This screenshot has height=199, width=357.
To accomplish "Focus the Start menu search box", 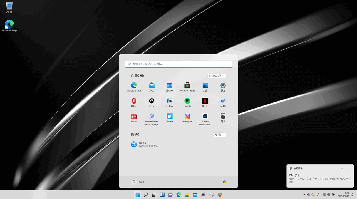I will (x=178, y=64).
